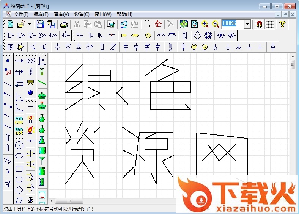The image size is (299, 214).
Task: Open the 文件(F) menu
Action: click(21, 14)
